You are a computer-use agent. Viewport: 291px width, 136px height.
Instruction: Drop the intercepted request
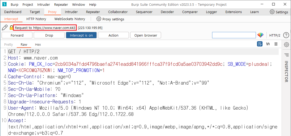pos(49,35)
